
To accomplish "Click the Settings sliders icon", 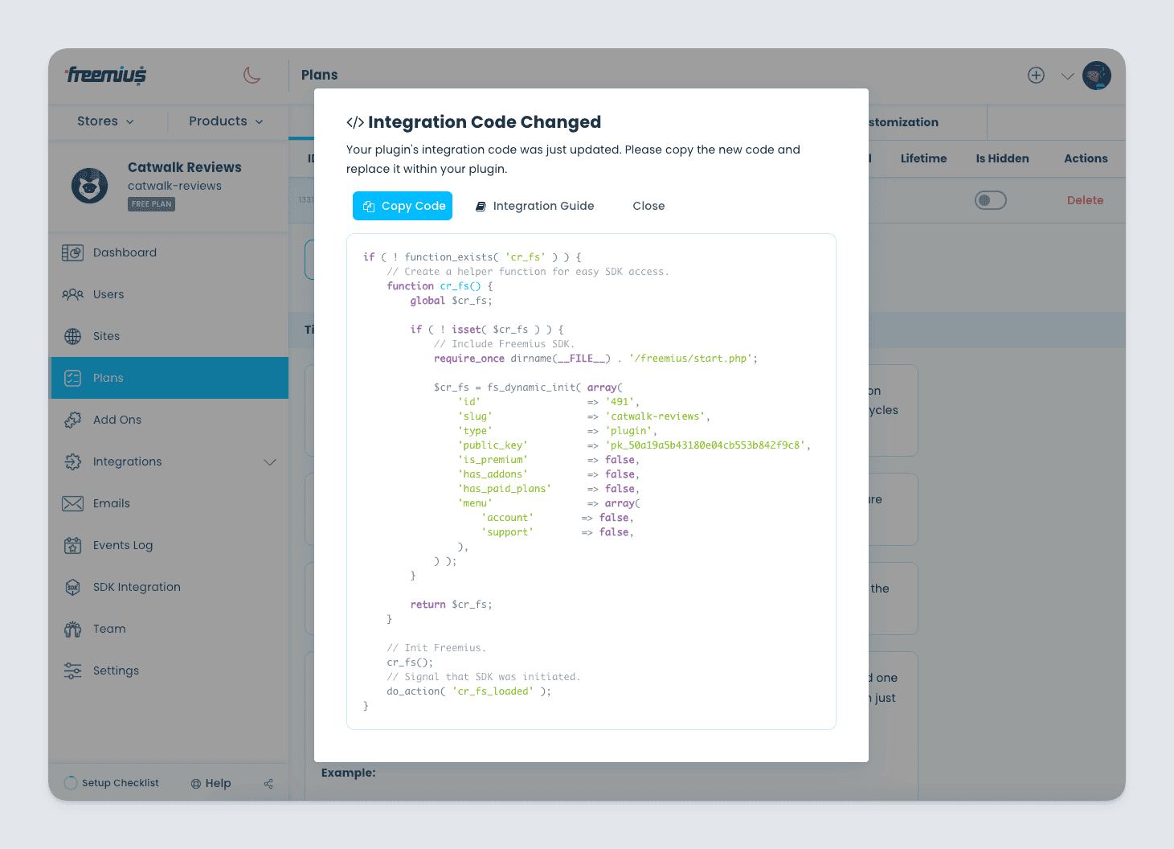I will [72, 671].
